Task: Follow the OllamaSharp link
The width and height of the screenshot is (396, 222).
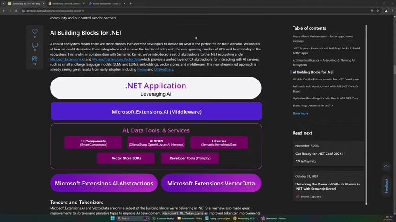Action: pos(164,69)
